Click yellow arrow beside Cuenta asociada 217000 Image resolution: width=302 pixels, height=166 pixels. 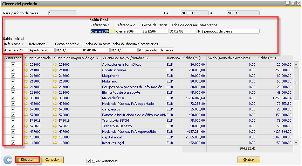[x=26, y=87]
